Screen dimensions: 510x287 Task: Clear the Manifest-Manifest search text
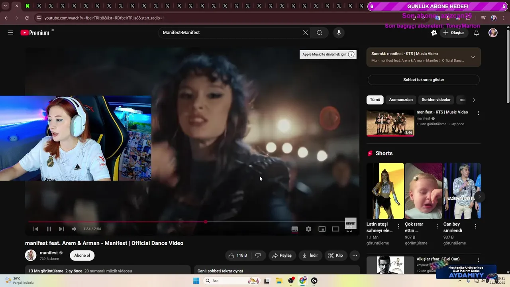point(306,33)
